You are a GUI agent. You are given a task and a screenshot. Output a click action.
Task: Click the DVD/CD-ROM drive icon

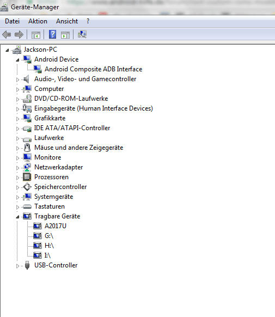pos(27,99)
